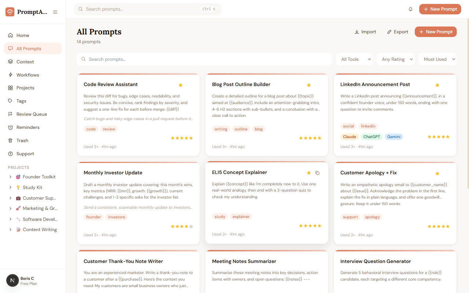The width and height of the screenshot is (469, 293).
Task: Open the All Tools filter dropdown
Action: coord(354,59)
